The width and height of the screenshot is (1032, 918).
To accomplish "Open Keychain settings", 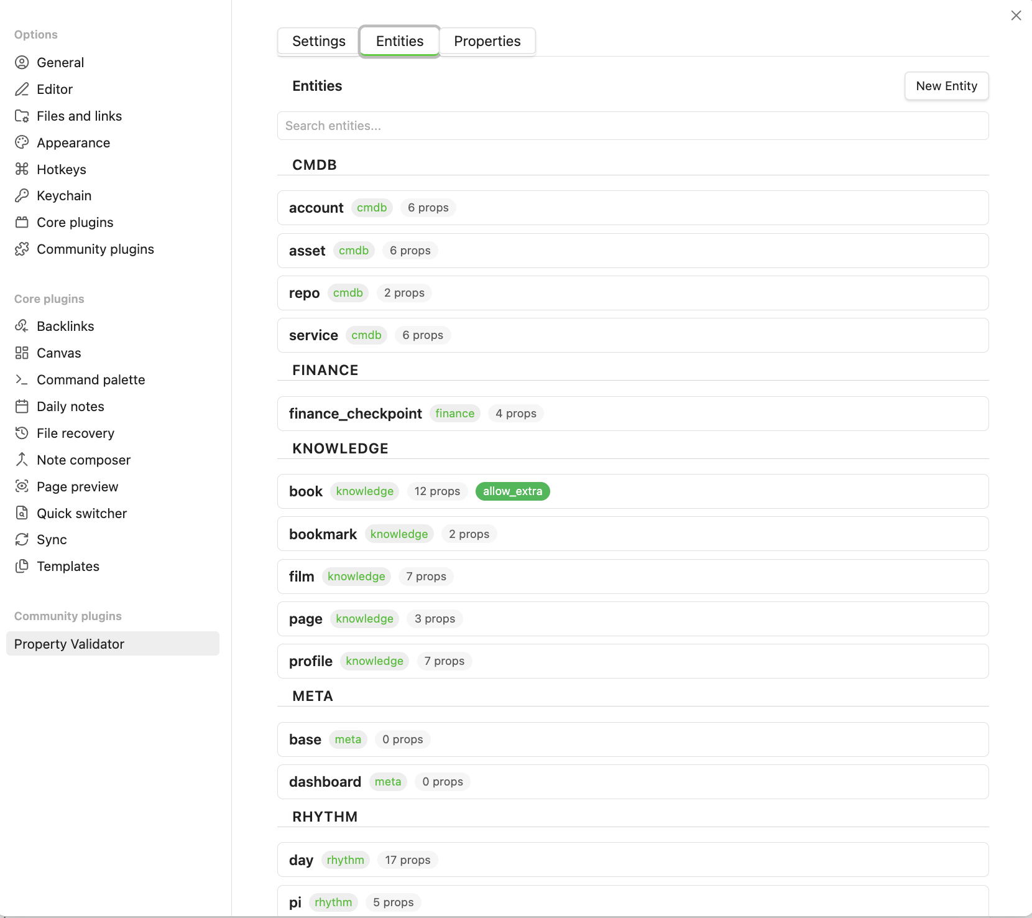I will (x=63, y=195).
